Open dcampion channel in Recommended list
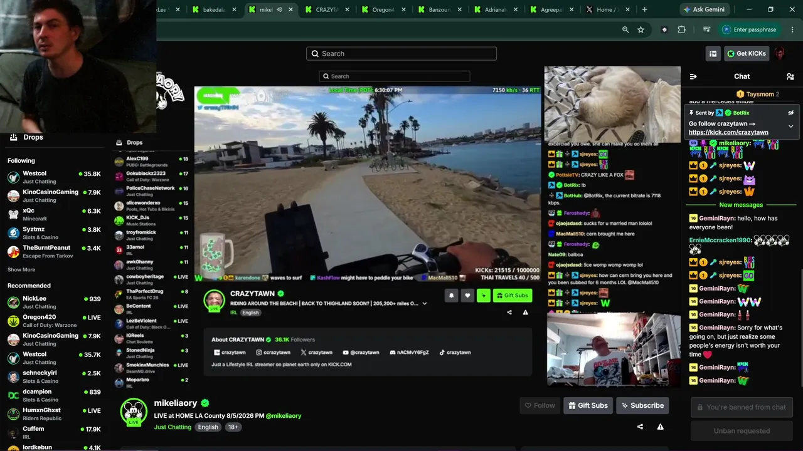 point(54,396)
